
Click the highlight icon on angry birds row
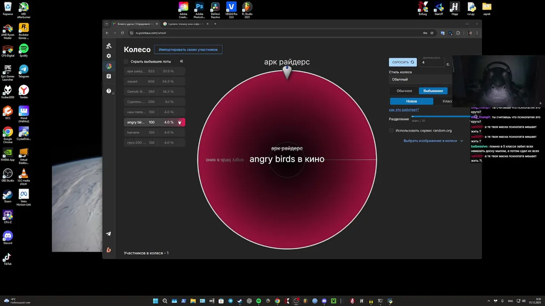tap(180, 122)
